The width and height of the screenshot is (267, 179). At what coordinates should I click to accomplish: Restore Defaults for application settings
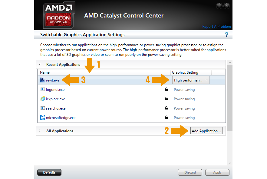tap(49, 172)
